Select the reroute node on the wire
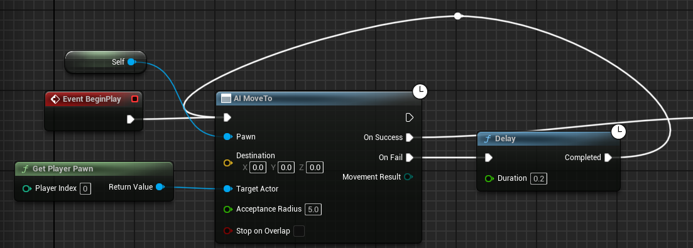 pos(458,16)
